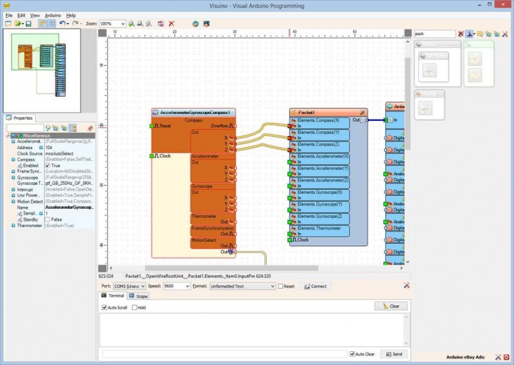Click the terminal send text input field

[225, 354]
